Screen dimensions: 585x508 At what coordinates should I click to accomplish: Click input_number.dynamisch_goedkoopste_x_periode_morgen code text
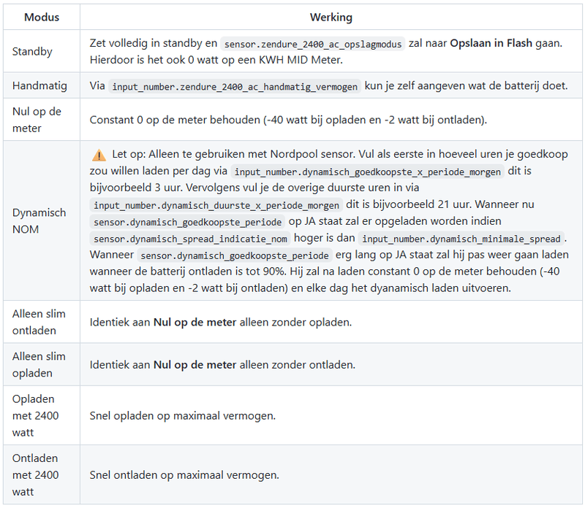coord(368,172)
